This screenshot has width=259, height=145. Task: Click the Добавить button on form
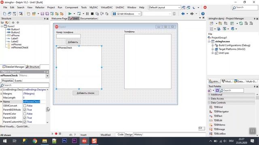pos(73,42)
